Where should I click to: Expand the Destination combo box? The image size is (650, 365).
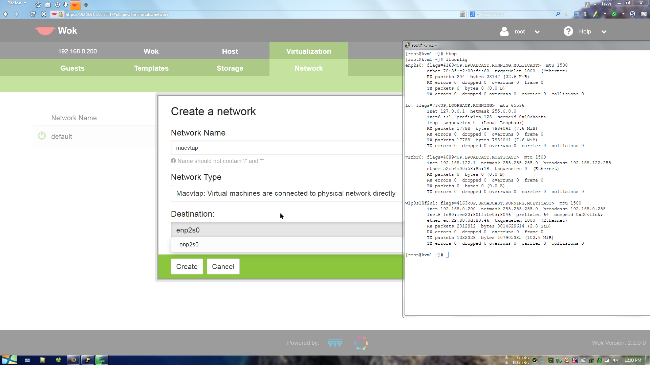pyautogui.click(x=286, y=230)
